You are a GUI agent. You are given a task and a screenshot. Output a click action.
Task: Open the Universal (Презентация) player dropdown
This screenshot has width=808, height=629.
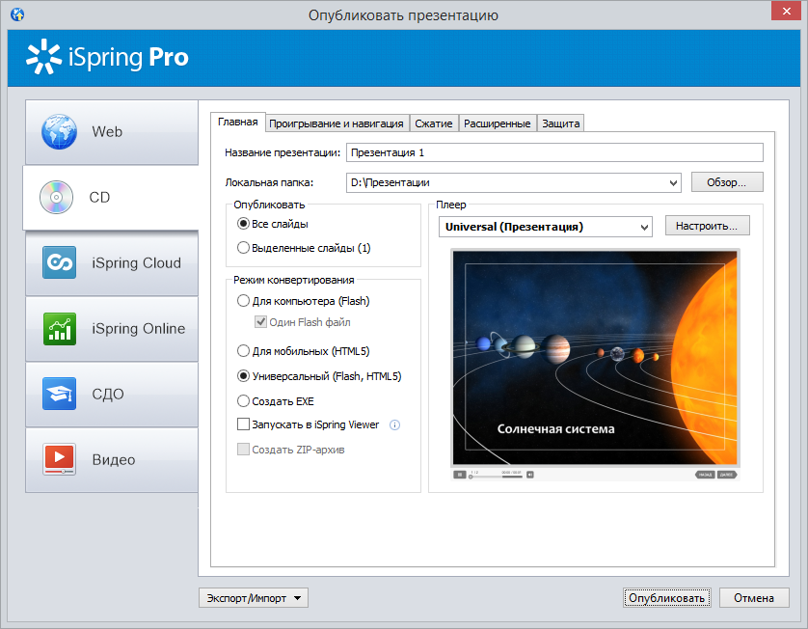click(644, 227)
